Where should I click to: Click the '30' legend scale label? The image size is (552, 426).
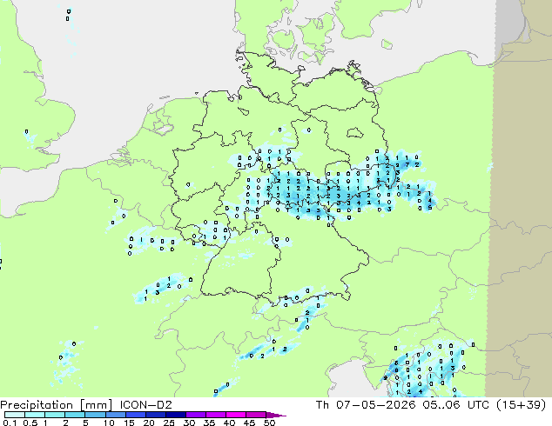189,423
